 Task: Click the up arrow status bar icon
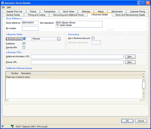point(2,126)
